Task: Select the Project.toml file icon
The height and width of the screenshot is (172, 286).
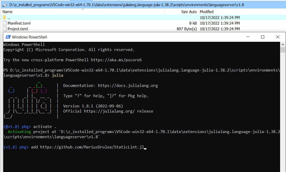Action: click(5, 29)
